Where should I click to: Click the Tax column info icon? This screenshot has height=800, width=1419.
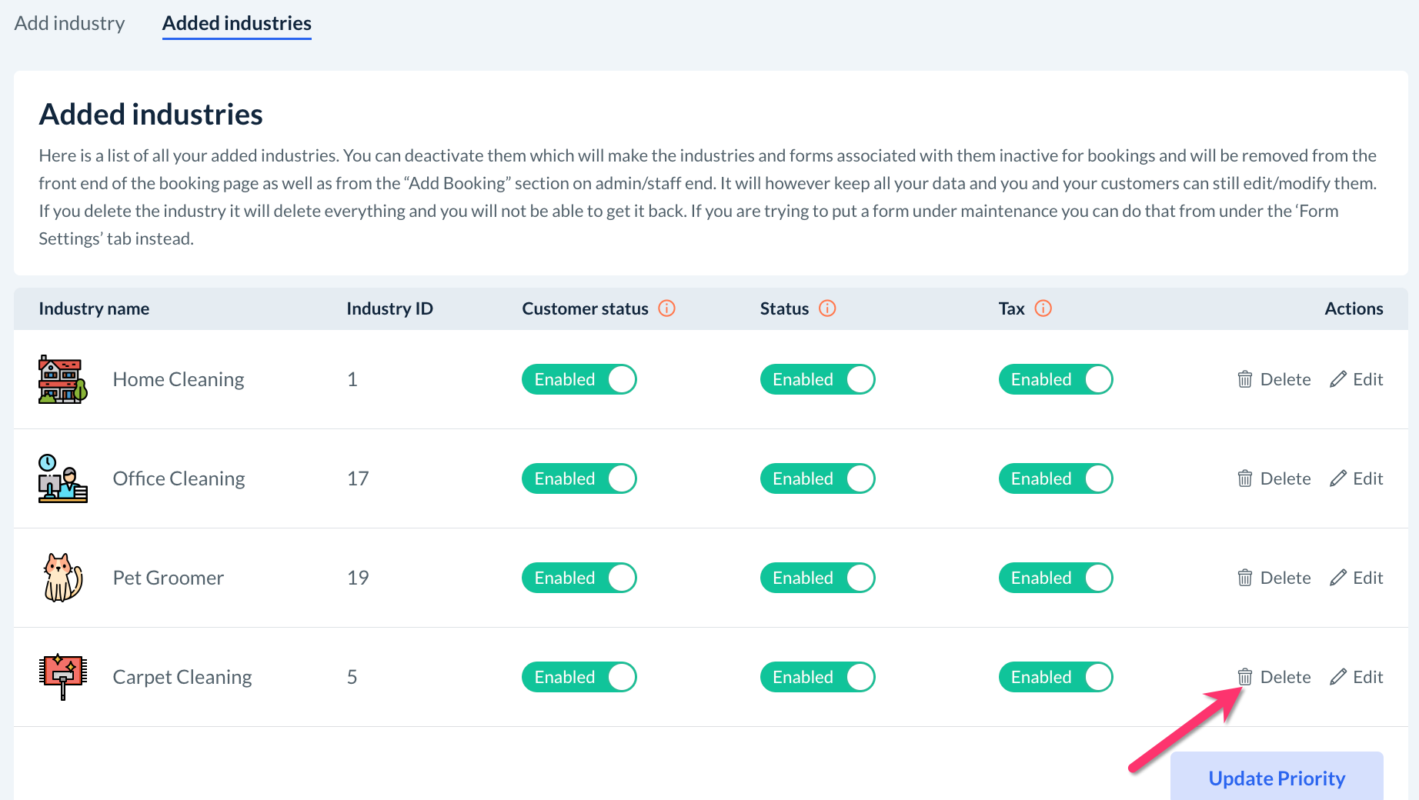1043,308
